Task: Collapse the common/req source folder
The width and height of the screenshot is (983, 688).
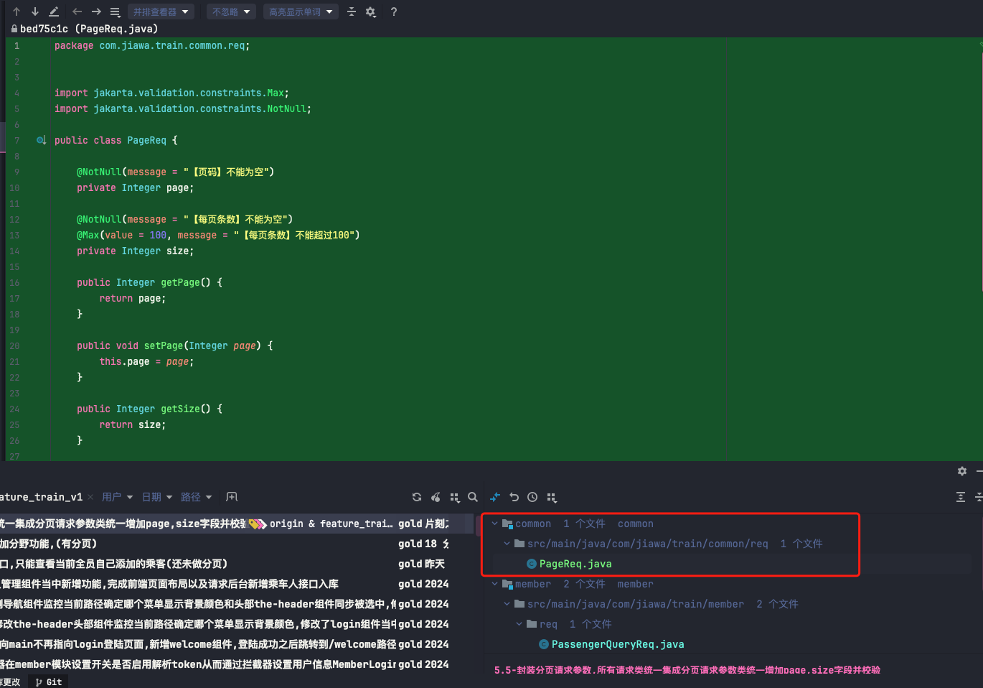Action: pos(507,544)
